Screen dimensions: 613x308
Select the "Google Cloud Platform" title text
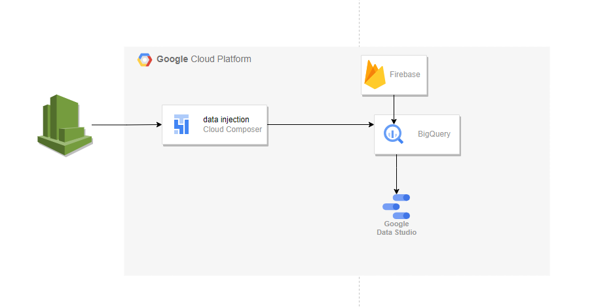coord(204,60)
